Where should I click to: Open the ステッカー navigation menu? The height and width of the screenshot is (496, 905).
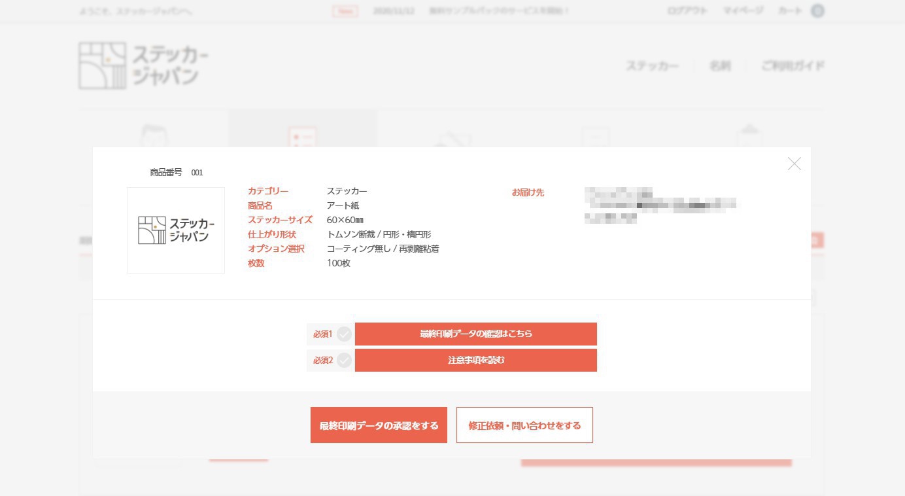coord(652,66)
